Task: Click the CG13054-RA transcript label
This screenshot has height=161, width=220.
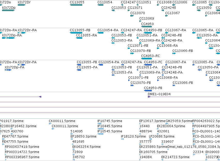Action: (x=108, y=30)
